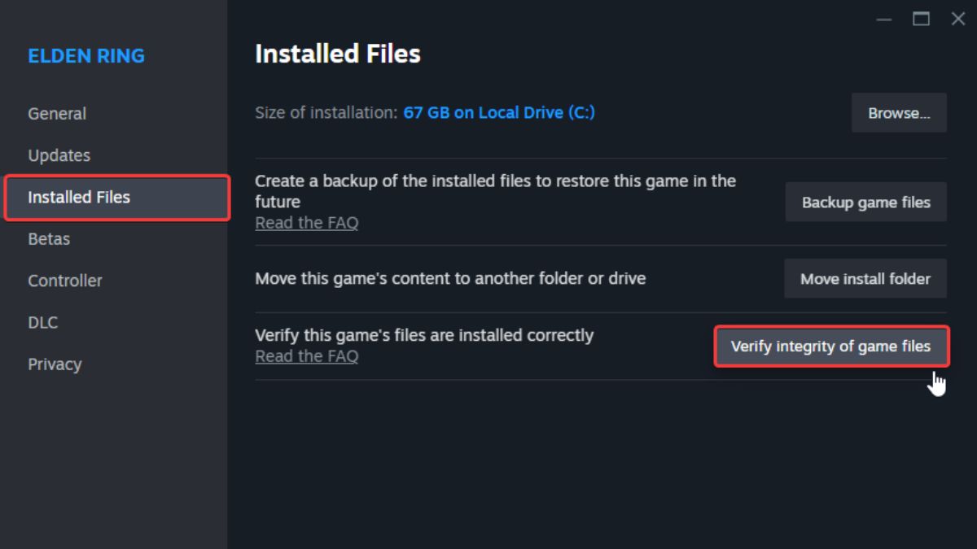Open the Privacy settings page
The image size is (977, 549).
[55, 364]
